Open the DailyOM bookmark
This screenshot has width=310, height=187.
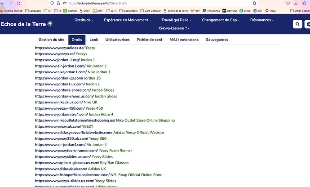[230, 11]
